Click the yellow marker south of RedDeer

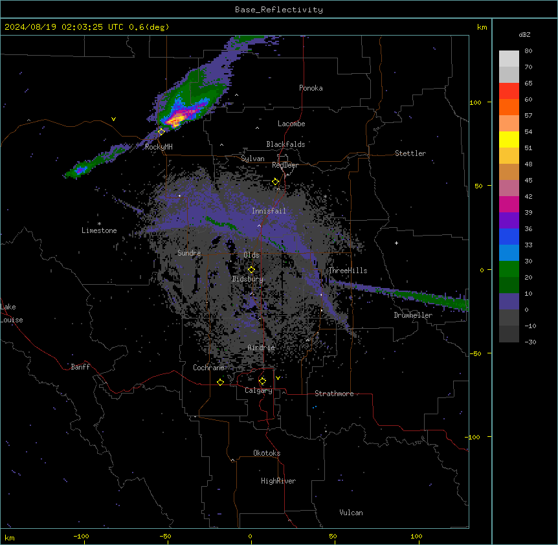276,182
